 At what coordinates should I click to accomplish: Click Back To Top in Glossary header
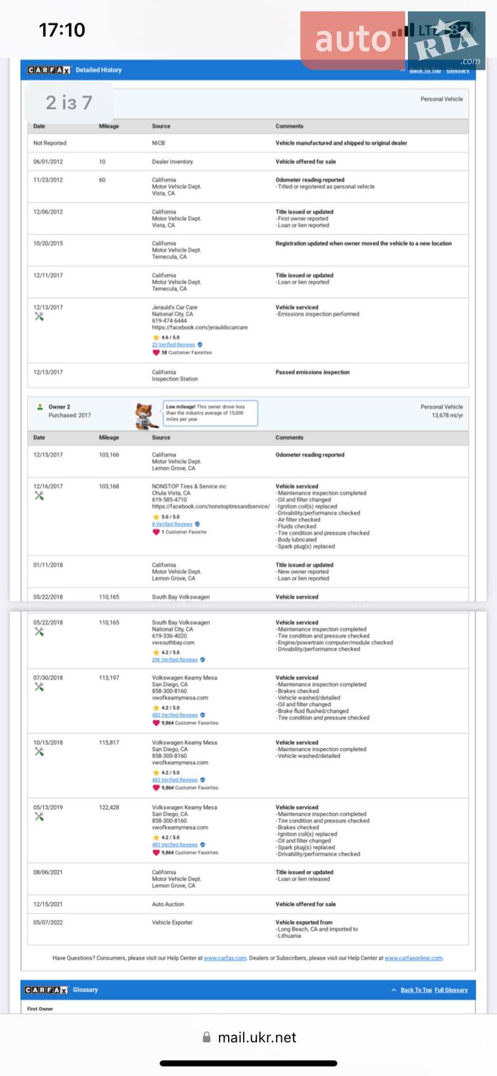416,990
